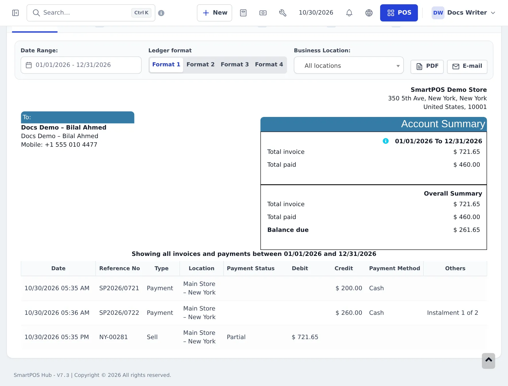Open the Business Location dropdown
Image resolution: width=508 pixels, height=386 pixels.
(349, 65)
